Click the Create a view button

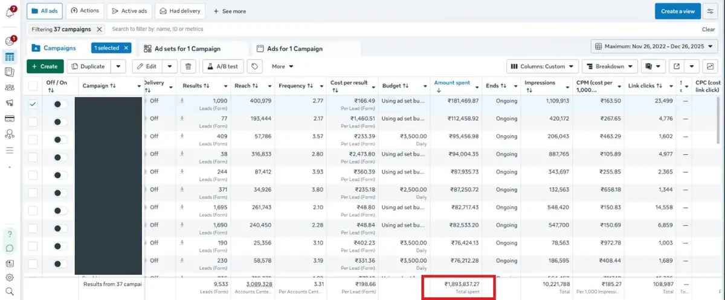(x=678, y=11)
